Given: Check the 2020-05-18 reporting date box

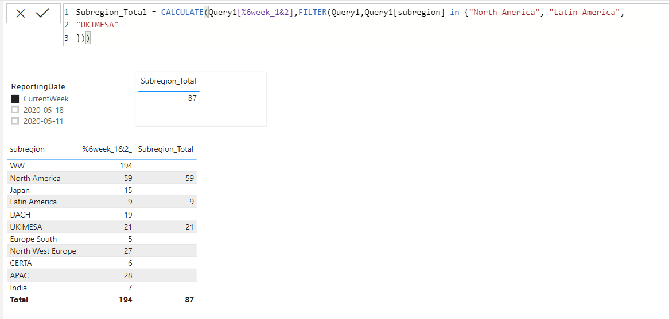Looking at the screenshot, I should pos(15,110).
